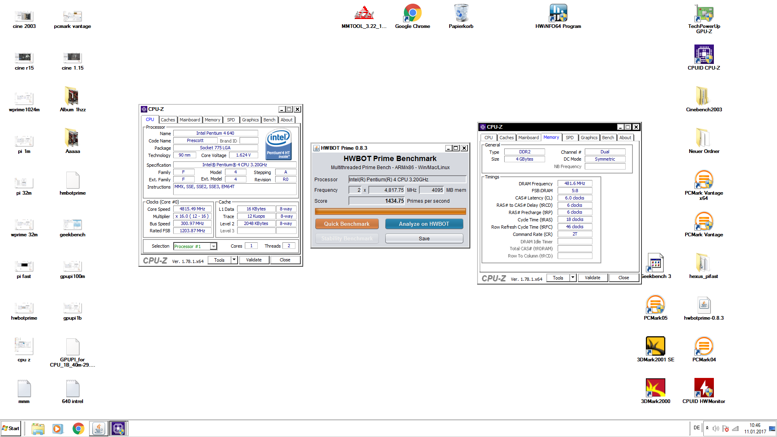Open the media player taskbar icon
This screenshot has height=437, width=777.
(58, 429)
